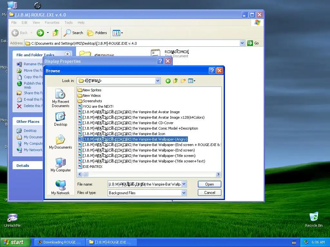Click the 'Rename this' task link

(x=30, y=64)
